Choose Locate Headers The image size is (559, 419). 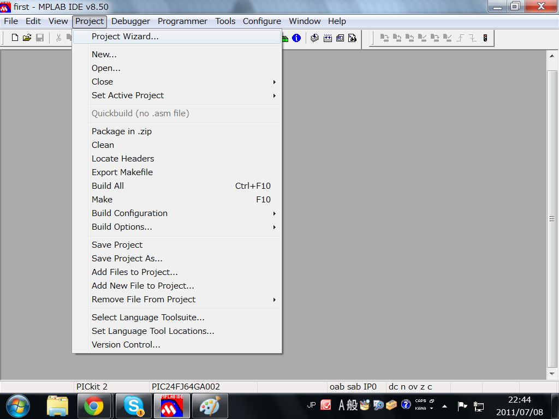[x=177, y=159]
